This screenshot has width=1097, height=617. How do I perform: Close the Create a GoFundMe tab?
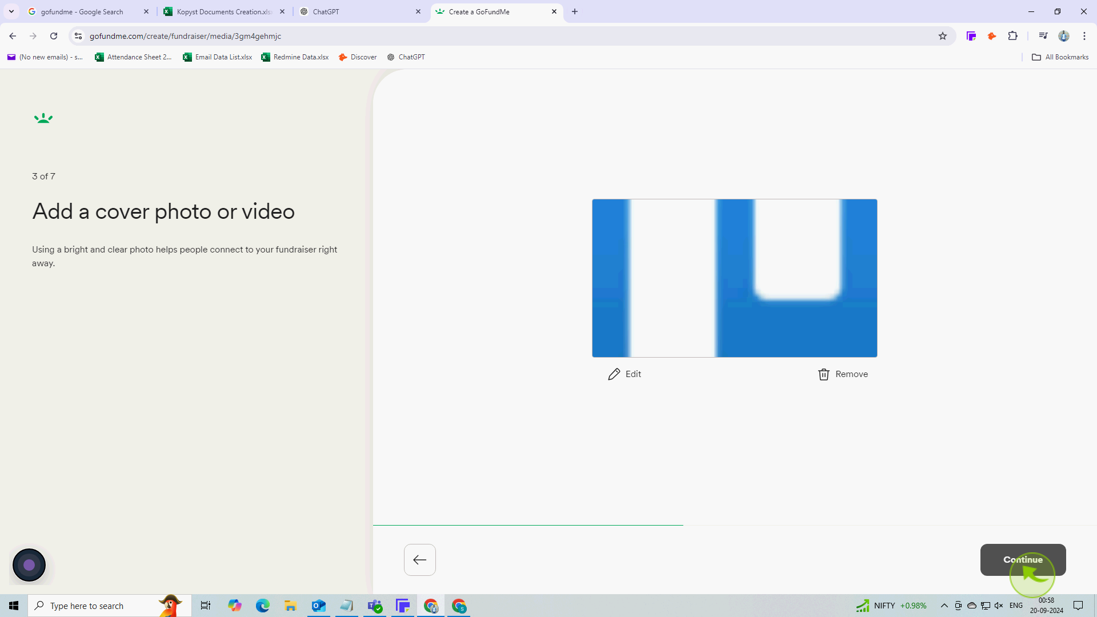(554, 11)
